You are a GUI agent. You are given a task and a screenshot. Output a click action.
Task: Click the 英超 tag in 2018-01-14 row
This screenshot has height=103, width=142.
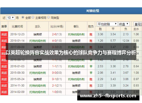click(4, 41)
